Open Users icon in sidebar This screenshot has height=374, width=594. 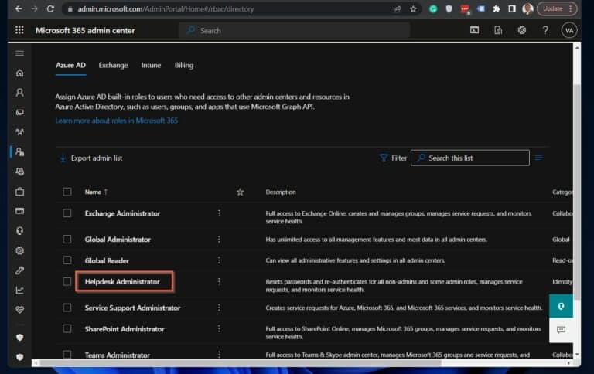point(19,93)
